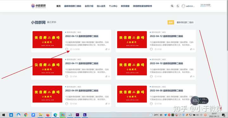Open the notification center icon
This screenshot has height=118, width=228.
(x=224, y=115)
